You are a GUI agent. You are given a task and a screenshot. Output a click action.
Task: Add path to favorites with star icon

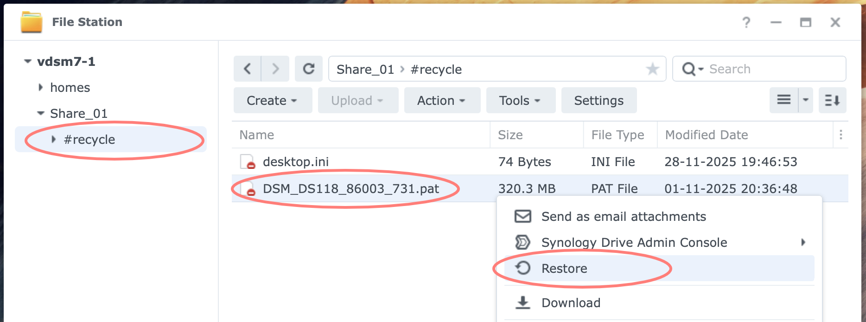(x=652, y=69)
